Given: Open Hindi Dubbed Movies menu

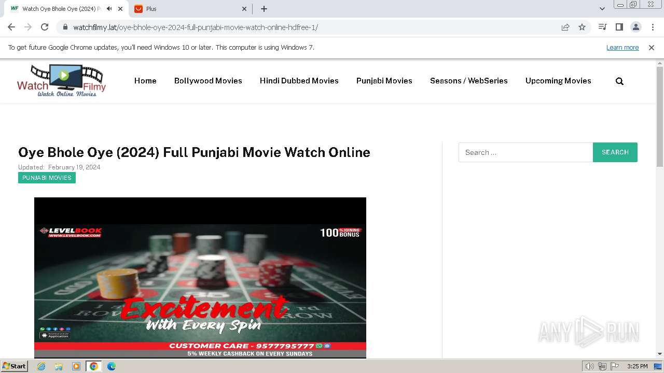Looking at the screenshot, I should pos(299,81).
